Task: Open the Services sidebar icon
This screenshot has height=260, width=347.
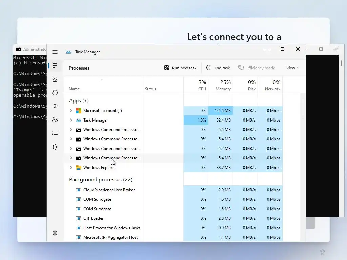Action: (55, 147)
